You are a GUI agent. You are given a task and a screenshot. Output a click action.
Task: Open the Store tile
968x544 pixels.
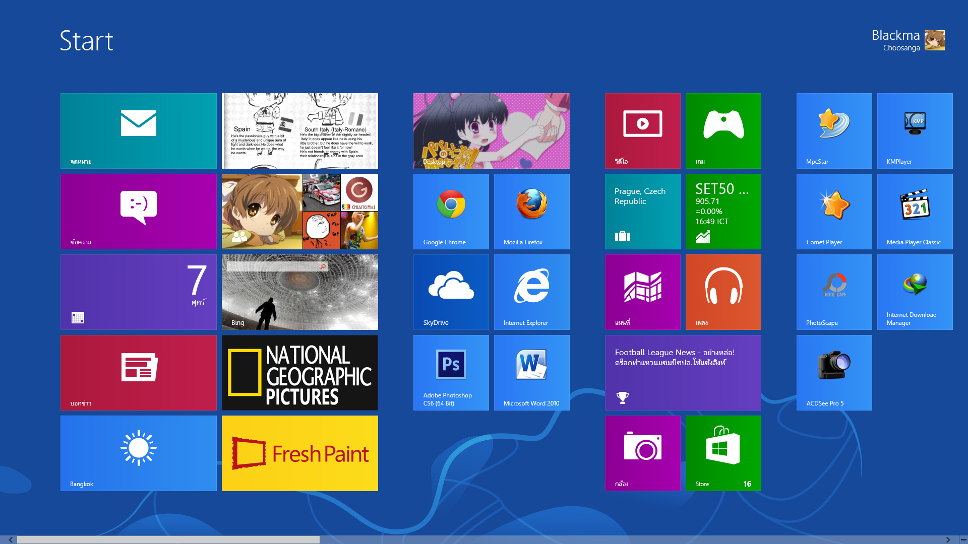pos(723,453)
